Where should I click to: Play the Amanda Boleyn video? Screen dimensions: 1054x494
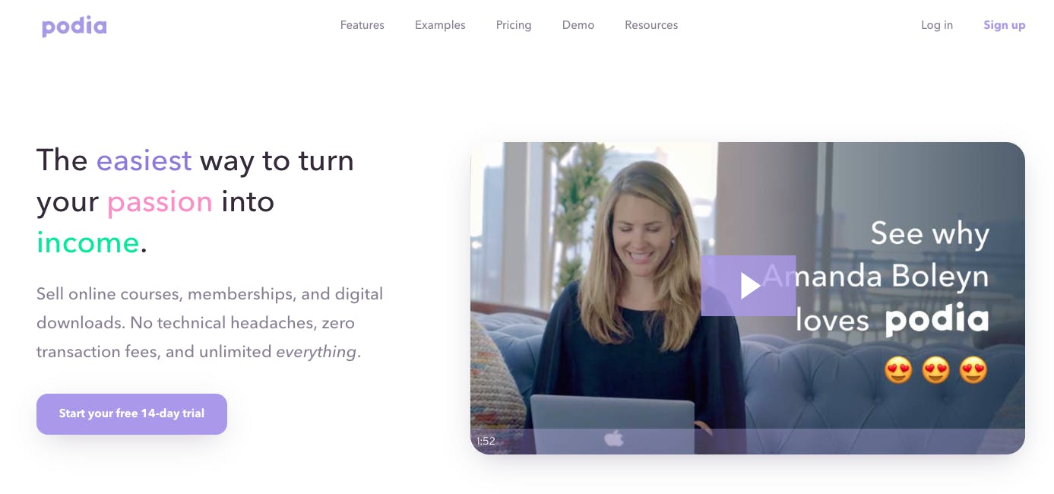coord(749,286)
